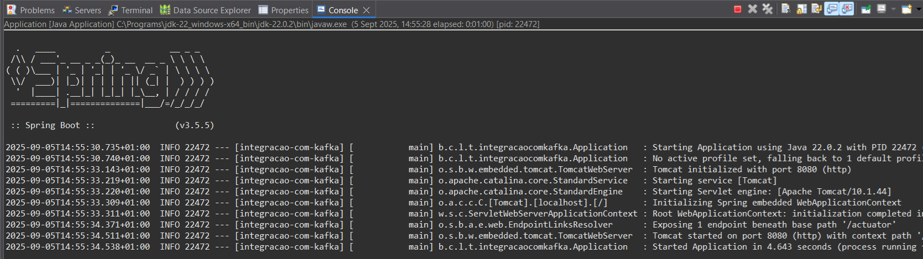Viewport: 923px width, 259px height.
Task: Click logger 'w.s.c.ServletWebServerApplicationContext'
Action: tap(538, 214)
